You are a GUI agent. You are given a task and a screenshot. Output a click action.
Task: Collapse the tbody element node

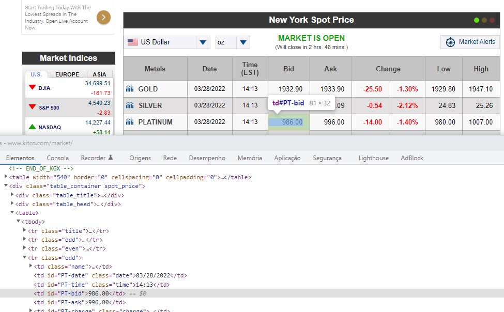[18, 222]
